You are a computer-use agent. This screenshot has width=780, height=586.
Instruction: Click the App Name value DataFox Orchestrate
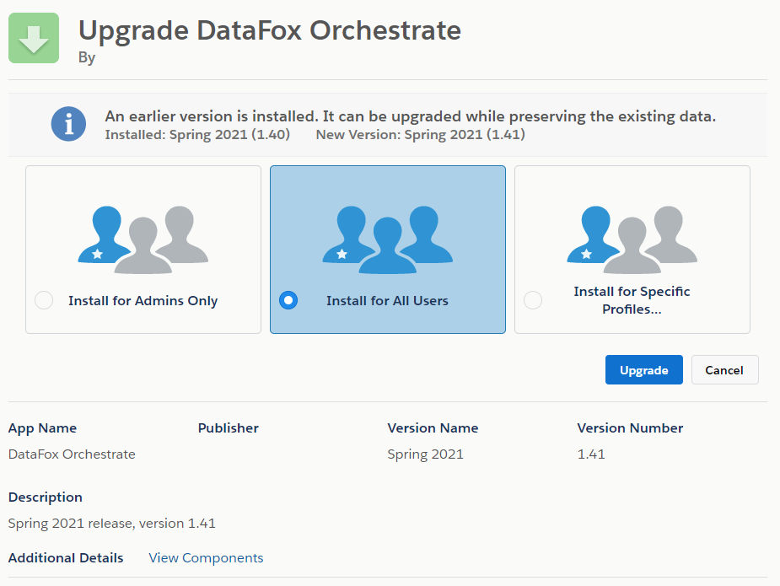click(72, 454)
